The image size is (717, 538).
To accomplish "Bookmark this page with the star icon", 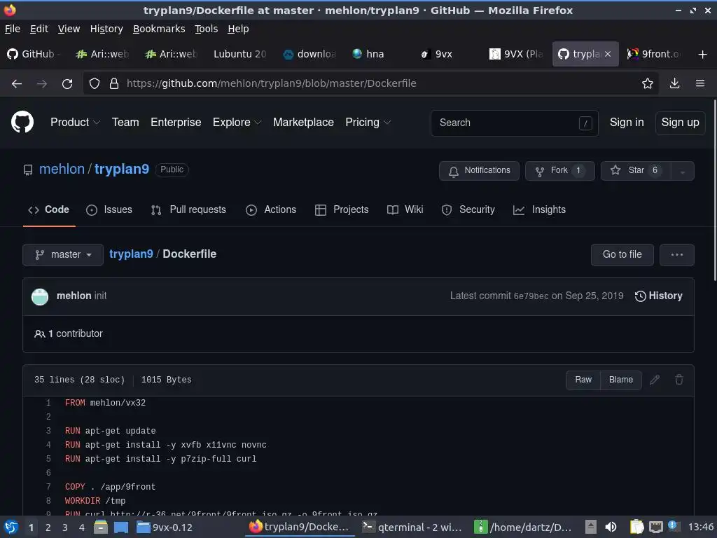I will pyautogui.click(x=647, y=84).
